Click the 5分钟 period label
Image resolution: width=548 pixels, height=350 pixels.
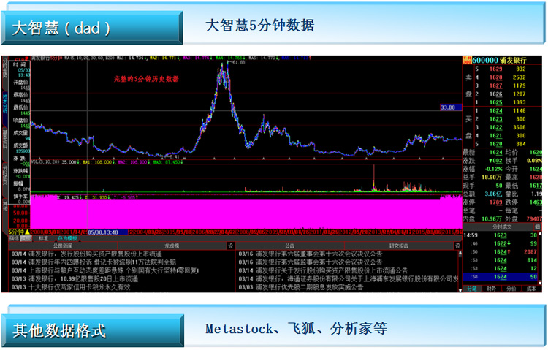click(16, 232)
